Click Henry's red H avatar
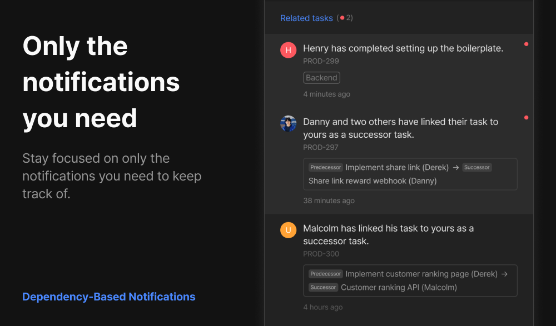 pyautogui.click(x=288, y=50)
